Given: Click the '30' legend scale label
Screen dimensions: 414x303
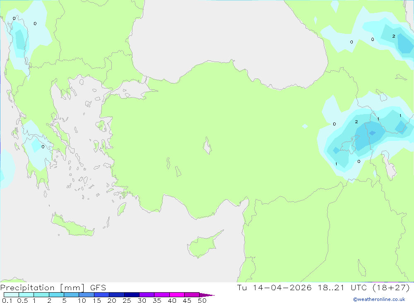Looking at the screenshot, I should pyautogui.click(x=142, y=301).
